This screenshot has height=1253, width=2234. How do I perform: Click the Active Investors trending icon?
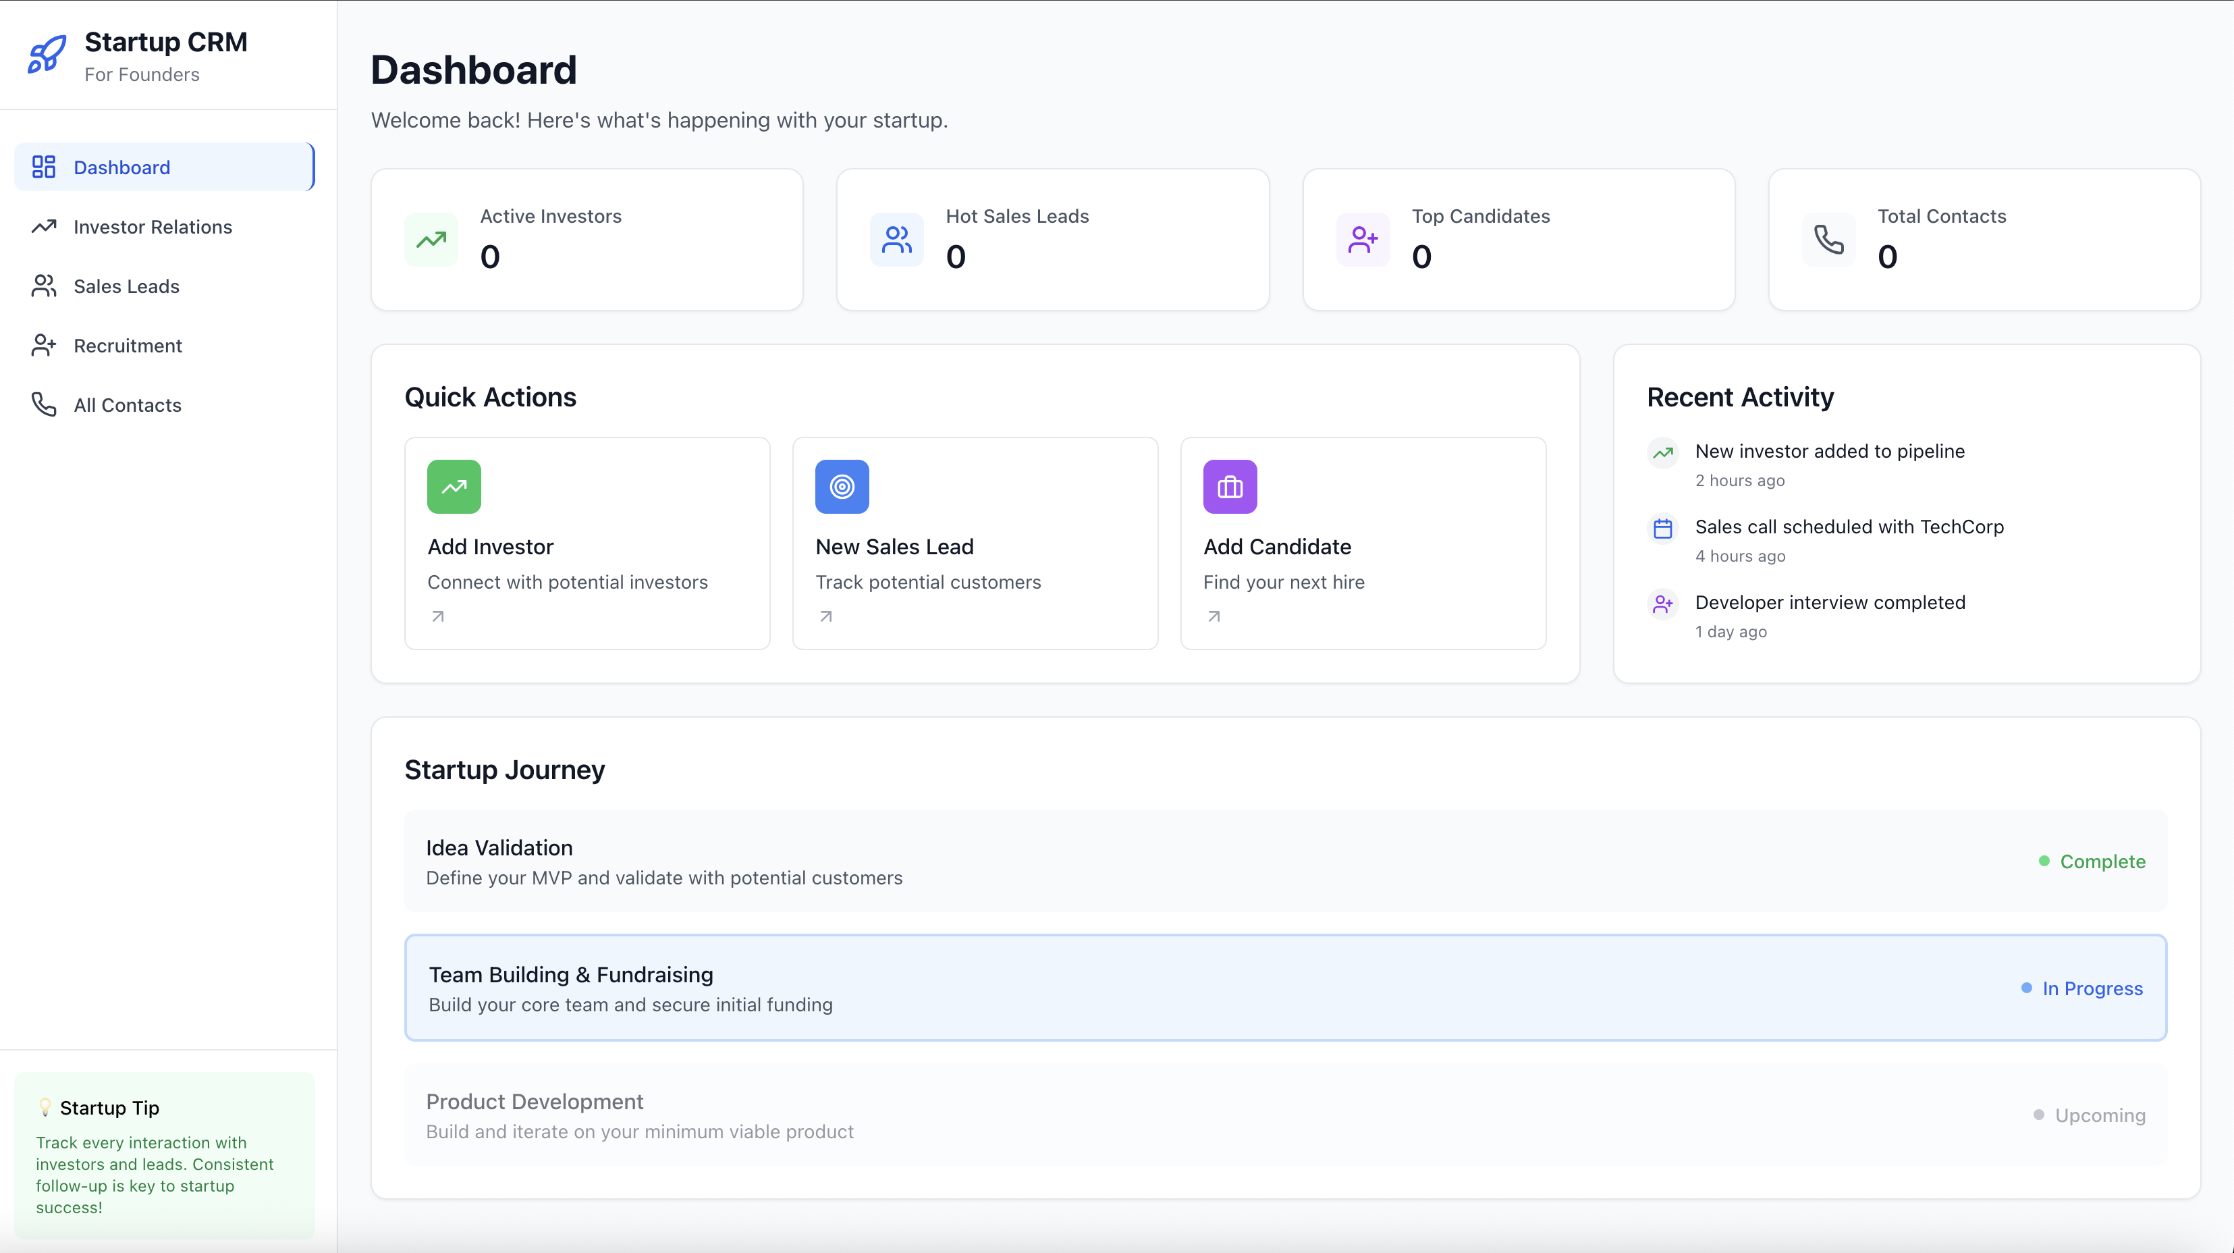click(431, 240)
